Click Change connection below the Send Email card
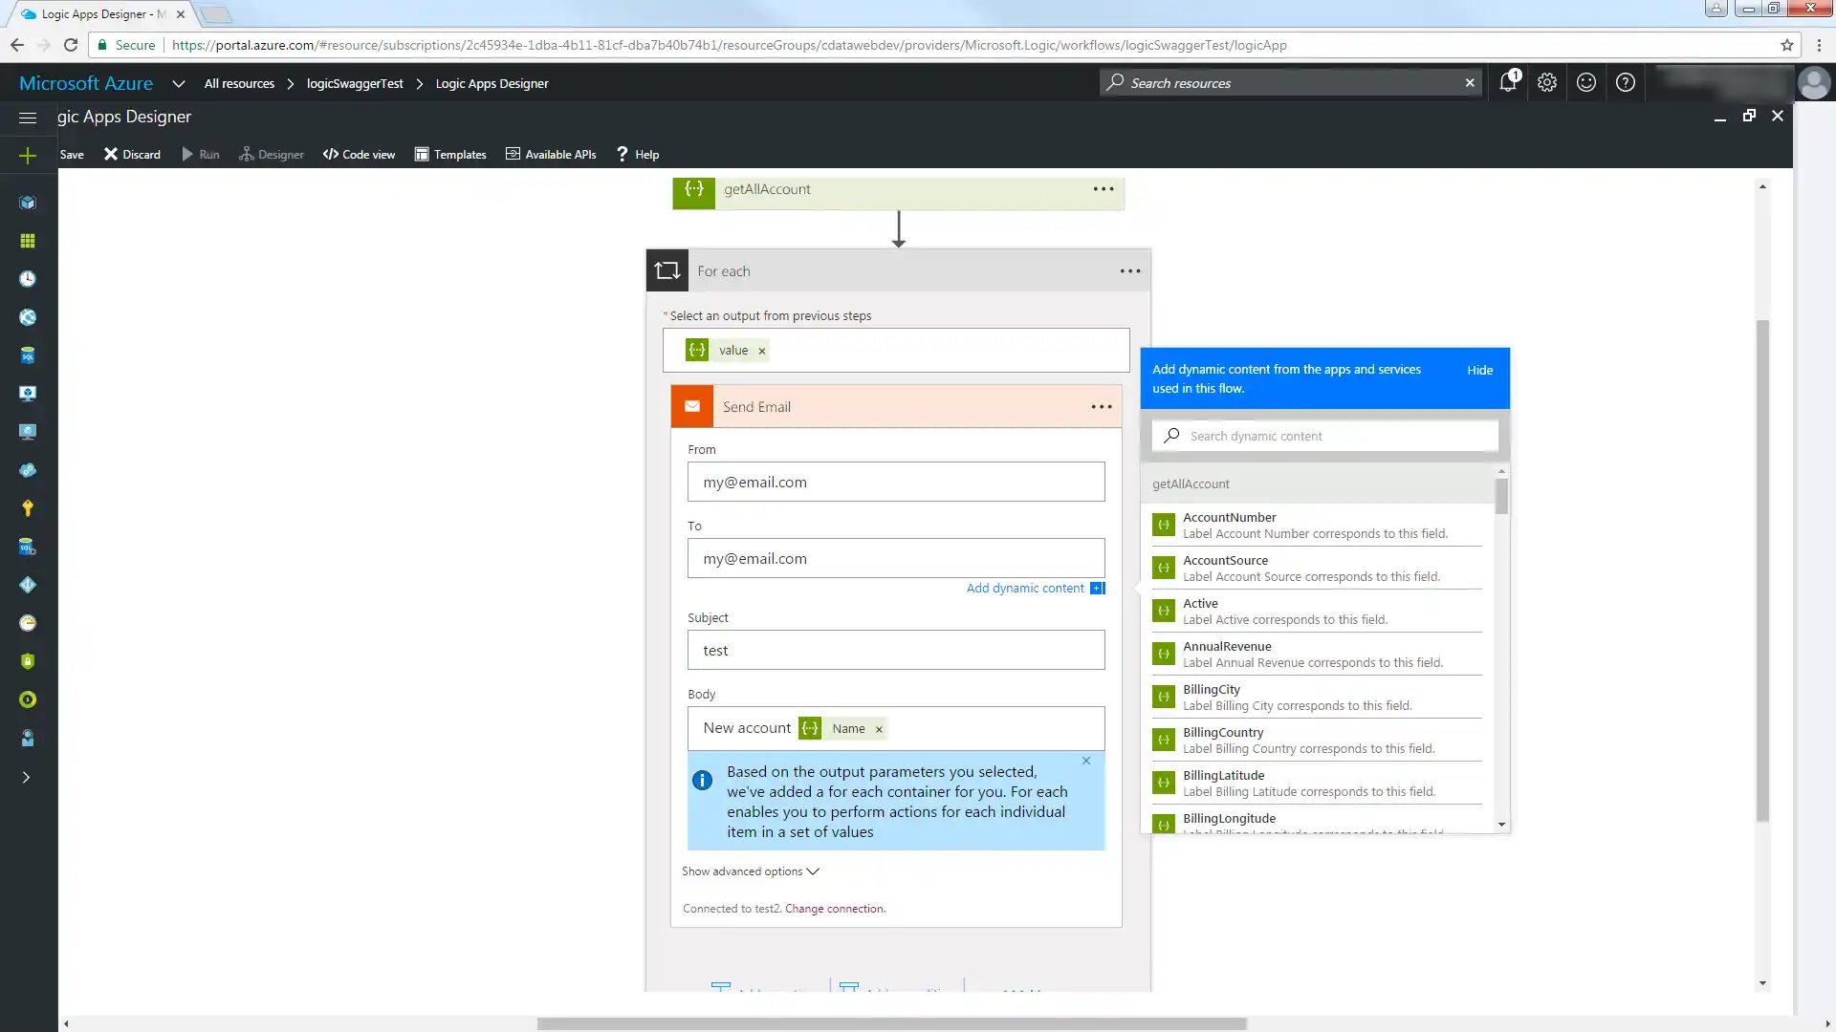 tap(834, 908)
